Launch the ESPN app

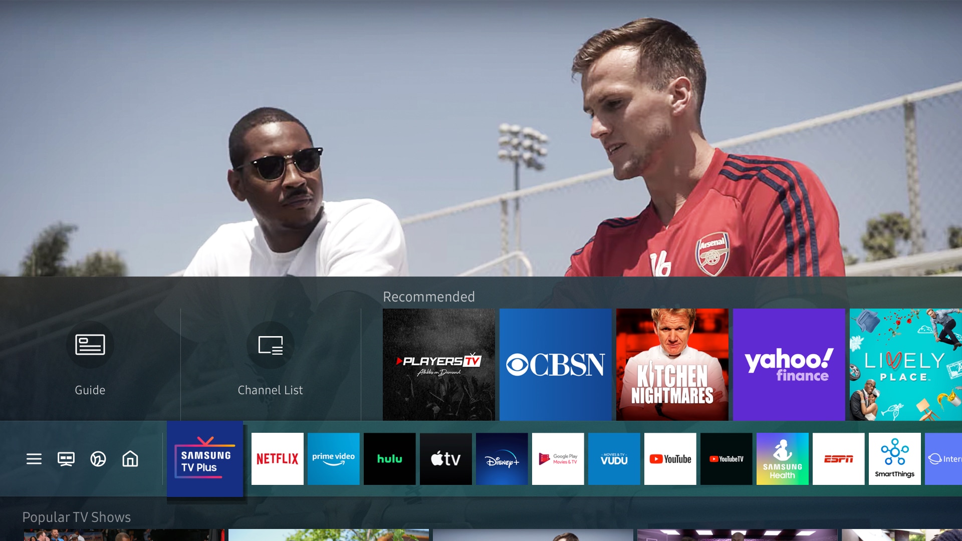[x=838, y=459]
